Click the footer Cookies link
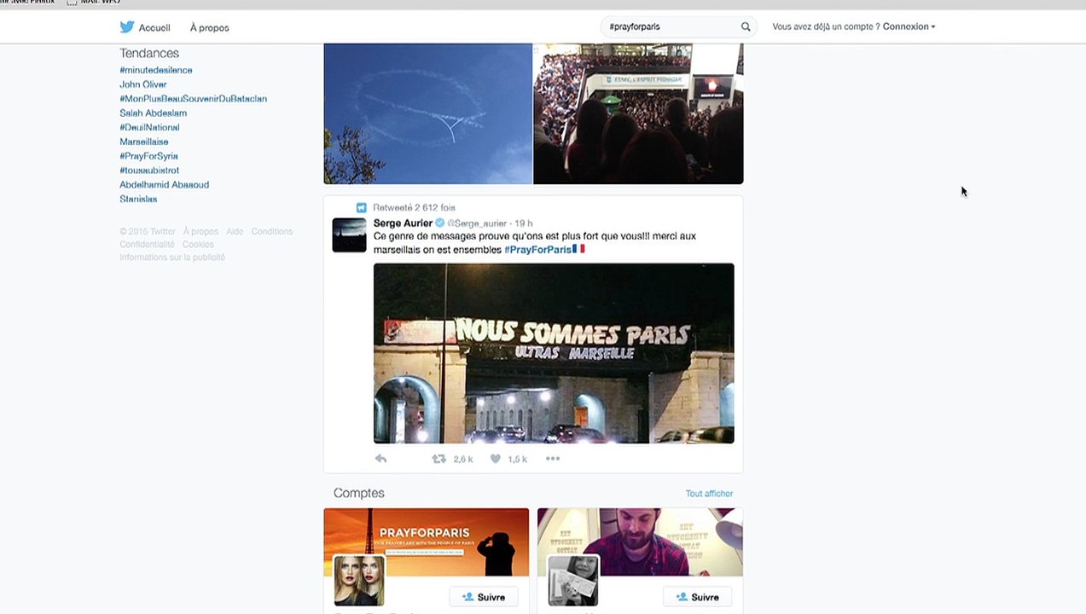 point(198,245)
